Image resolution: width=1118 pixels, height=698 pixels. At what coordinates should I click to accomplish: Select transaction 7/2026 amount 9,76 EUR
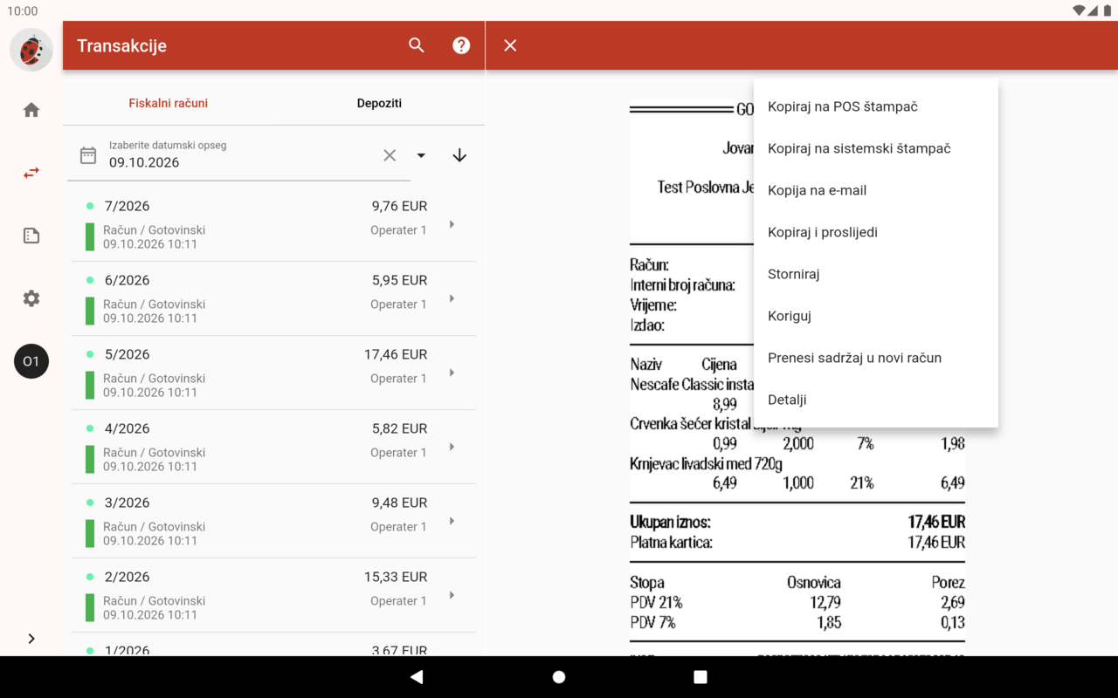pos(399,206)
